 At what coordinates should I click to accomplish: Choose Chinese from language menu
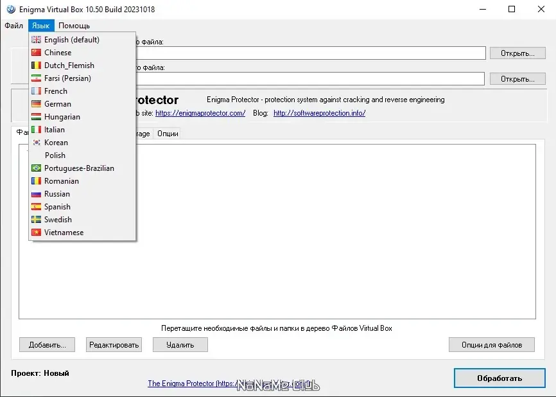coord(82,53)
